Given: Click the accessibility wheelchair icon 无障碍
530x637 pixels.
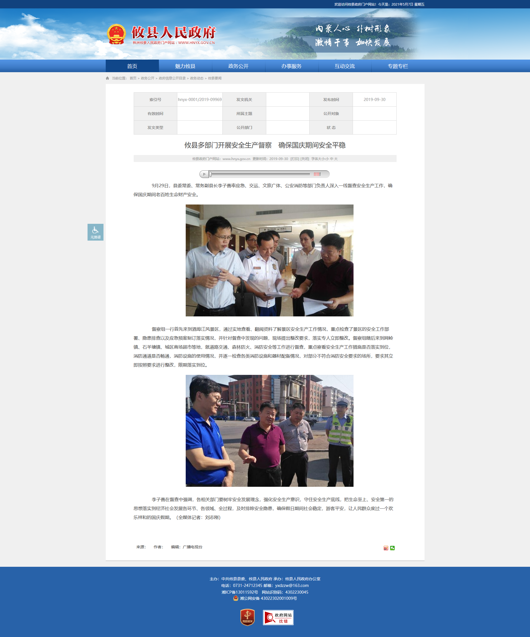Looking at the screenshot, I should pyautogui.click(x=95, y=232).
